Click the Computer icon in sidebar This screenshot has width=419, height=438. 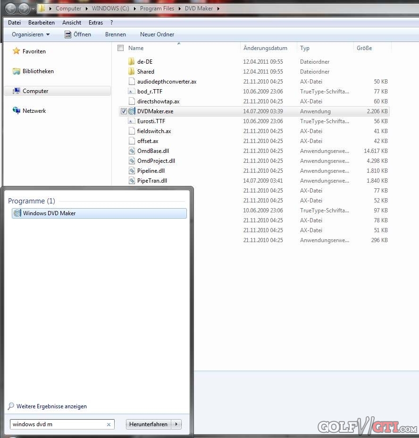pyautogui.click(x=17, y=91)
